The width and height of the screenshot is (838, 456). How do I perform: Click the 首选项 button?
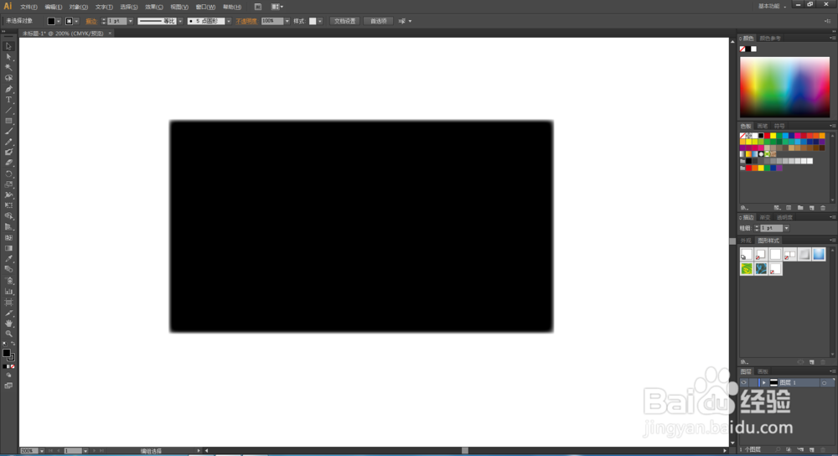point(379,22)
